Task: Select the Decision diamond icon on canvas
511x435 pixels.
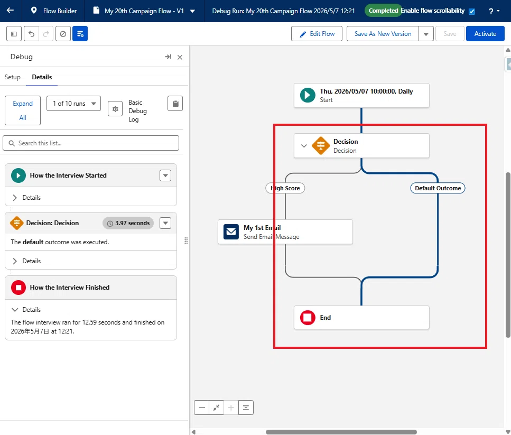Action: (321, 146)
